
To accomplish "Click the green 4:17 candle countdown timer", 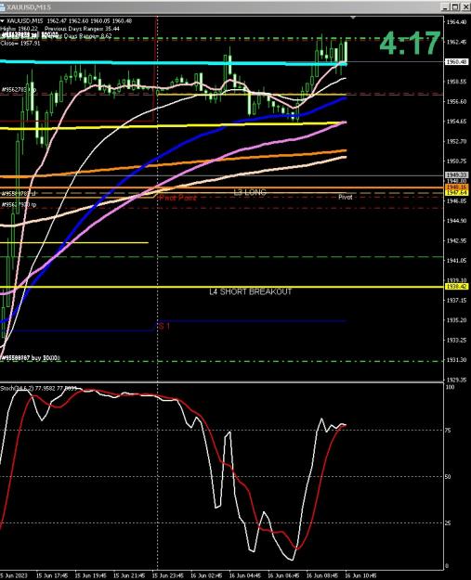I will point(411,44).
